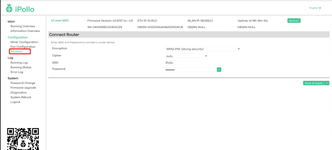
Task: Open the Encryption dropdown menu
Action: click(203, 49)
